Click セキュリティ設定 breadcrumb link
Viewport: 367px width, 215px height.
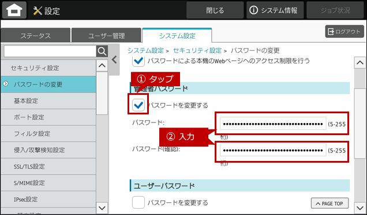197,51
